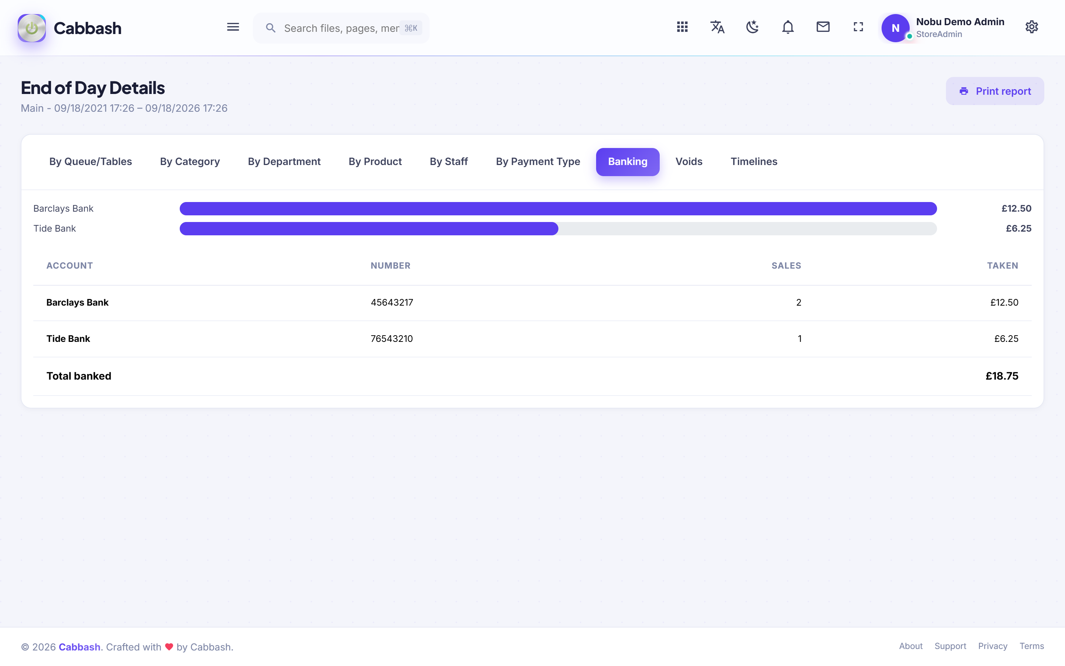The width and height of the screenshot is (1065, 666).
Task: Open the settings gear icon
Action: coord(1032,27)
